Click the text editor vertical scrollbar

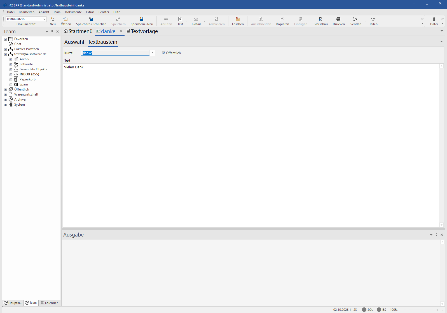tap(442, 145)
